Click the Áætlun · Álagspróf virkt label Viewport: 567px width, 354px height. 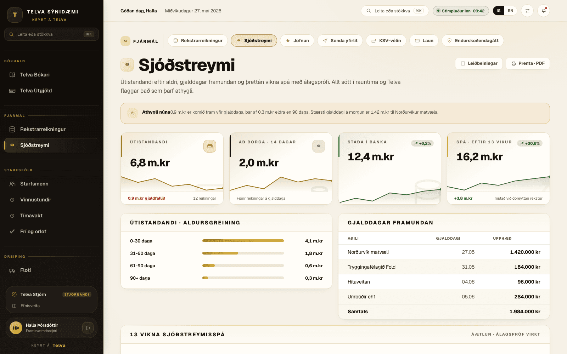coord(506,334)
